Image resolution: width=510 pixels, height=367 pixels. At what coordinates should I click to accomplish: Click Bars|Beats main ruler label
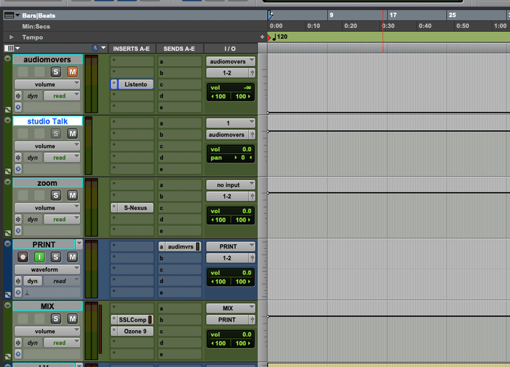click(39, 15)
